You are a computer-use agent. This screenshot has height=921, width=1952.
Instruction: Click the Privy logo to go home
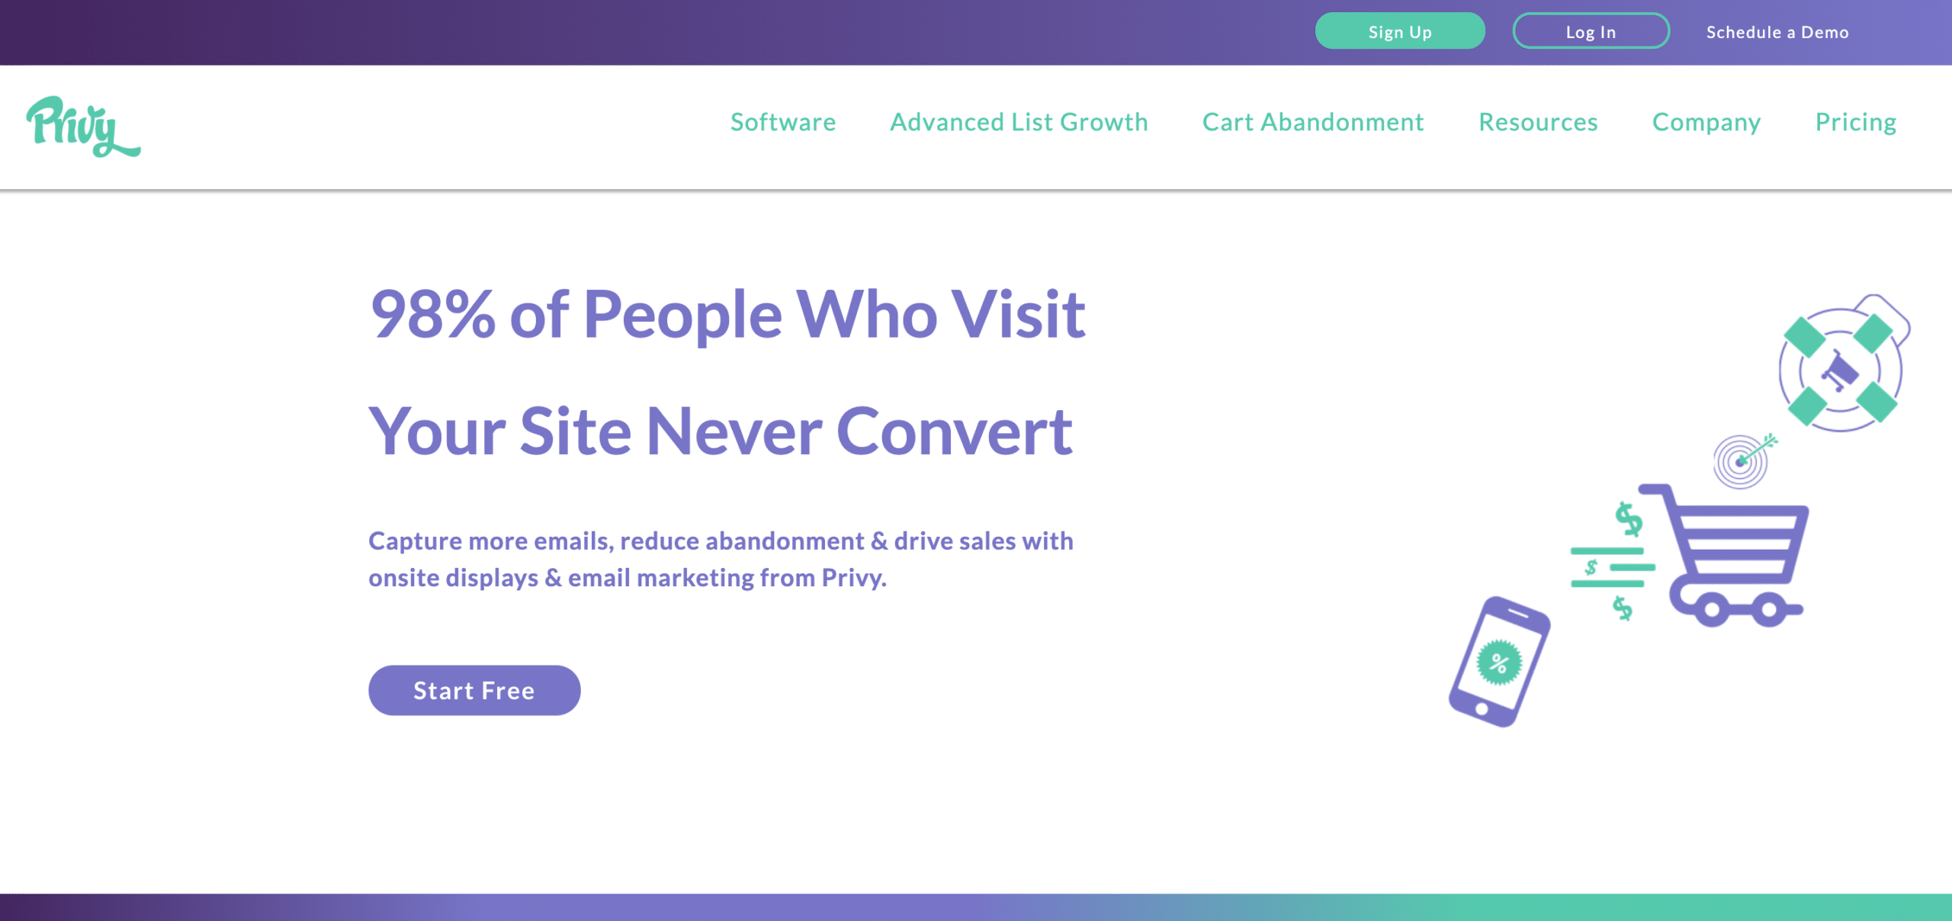tap(82, 124)
